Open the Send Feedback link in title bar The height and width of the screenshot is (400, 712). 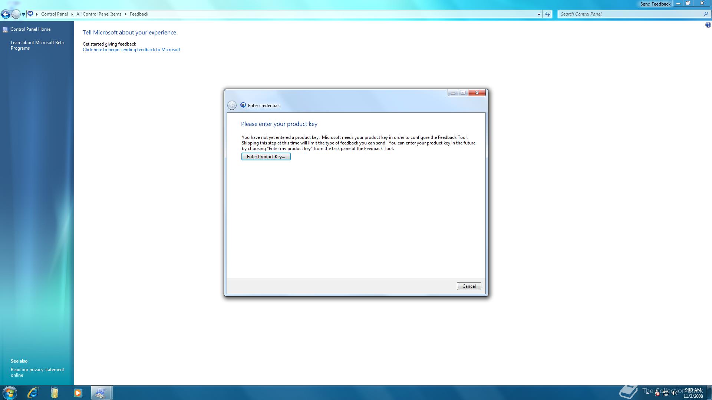(x=655, y=4)
